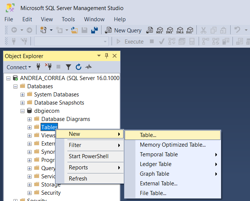Screen dimensions: 250x201
Task: Toggle the Object Explorer auto-hide pin
Action: click(106, 56)
